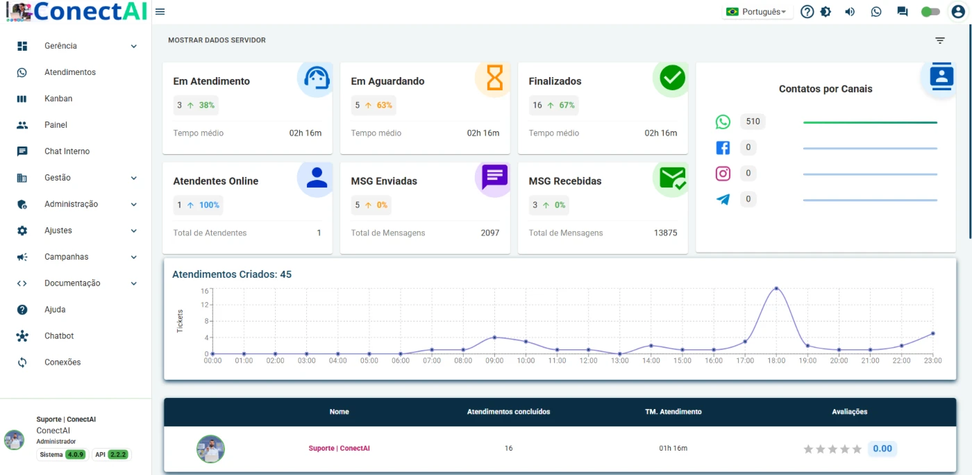Open Atendimentos in the sidebar
Viewport: 972px width, 475px height.
pos(69,72)
